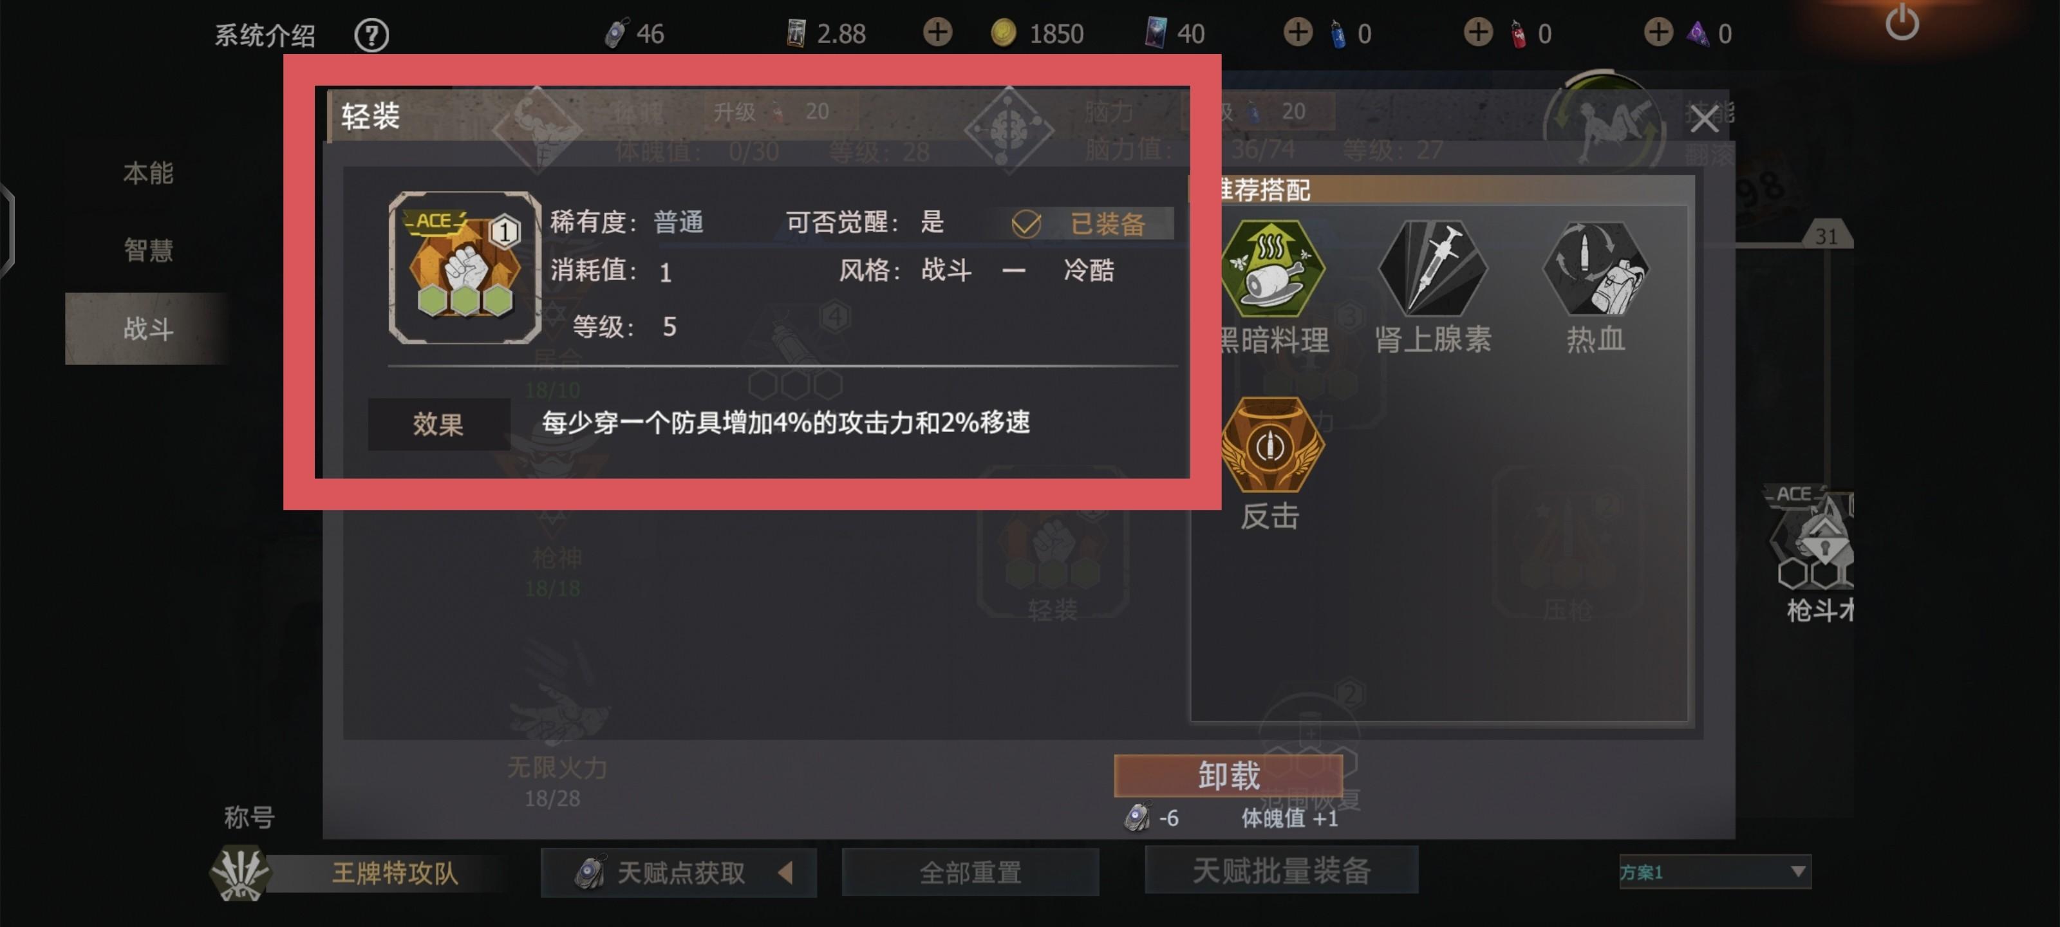Click the plus icon beside 1850 gold
Screen dimensions: 2060x927
tap(937, 33)
